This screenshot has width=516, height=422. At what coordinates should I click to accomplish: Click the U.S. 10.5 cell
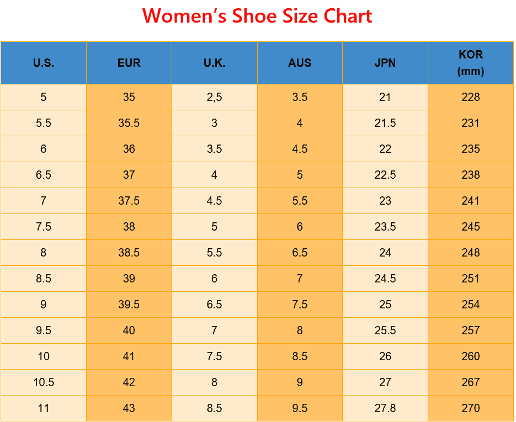click(44, 382)
